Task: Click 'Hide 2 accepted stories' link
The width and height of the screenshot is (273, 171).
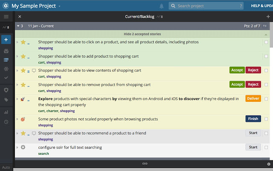Action: tap(142, 34)
